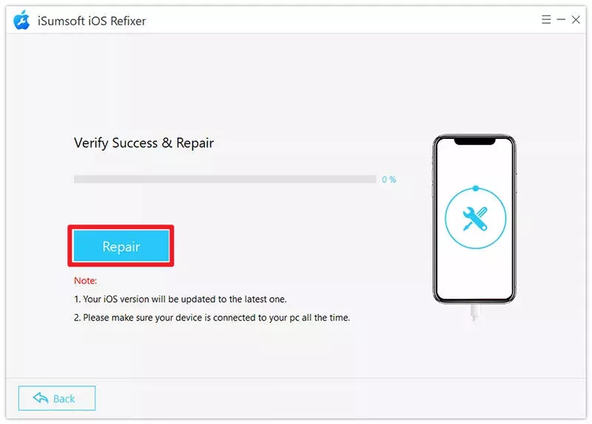Minimize the iOS Refixer window
Screen dimensions: 592x424
click(561, 19)
